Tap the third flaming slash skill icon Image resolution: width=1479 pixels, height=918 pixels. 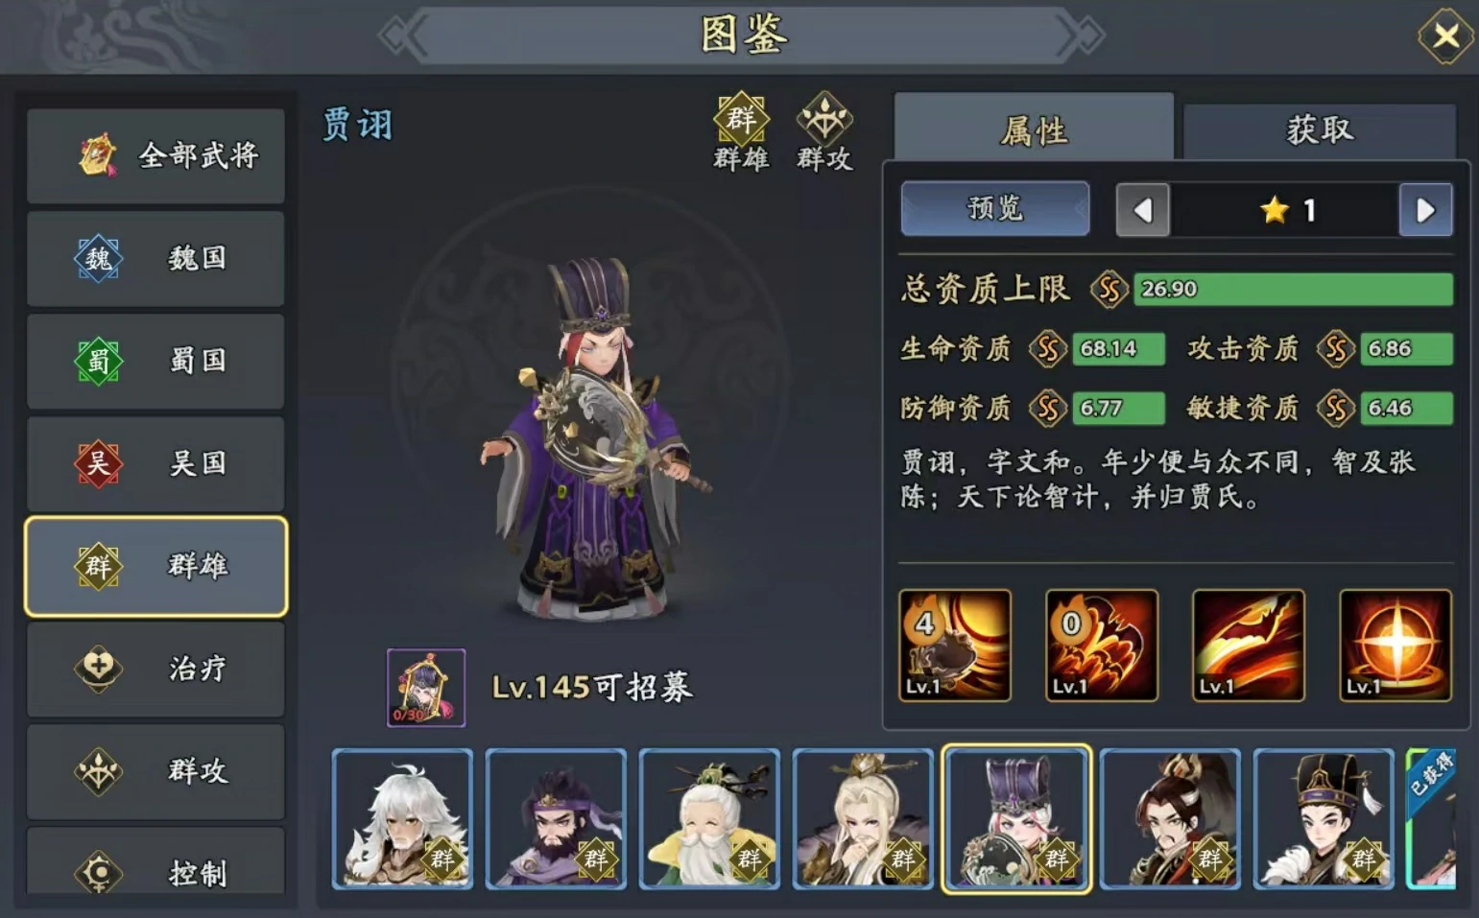coord(1248,646)
